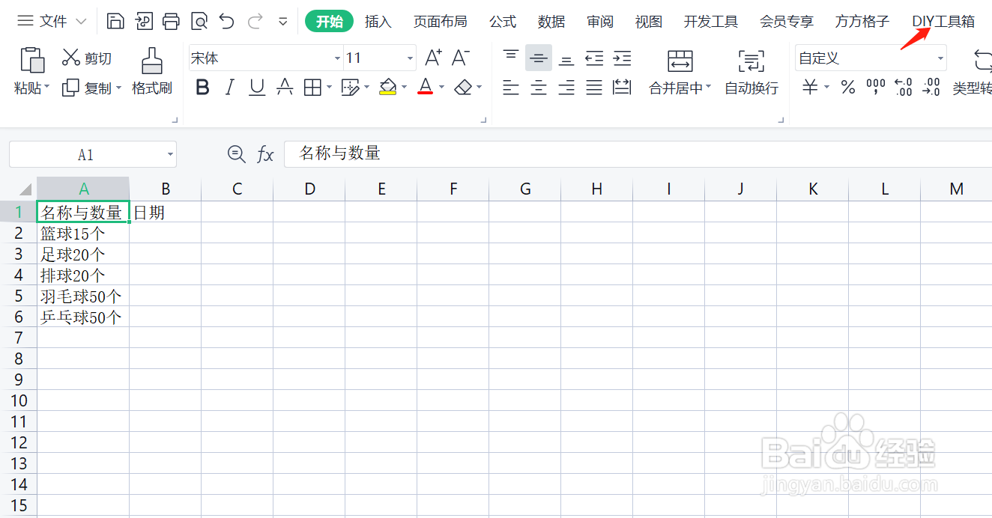Apply percent style % icon
Viewport: 992px width, 518px height.
pos(848,88)
